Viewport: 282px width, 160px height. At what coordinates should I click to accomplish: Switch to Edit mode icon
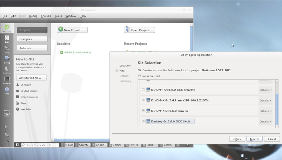[x=7, y=39]
